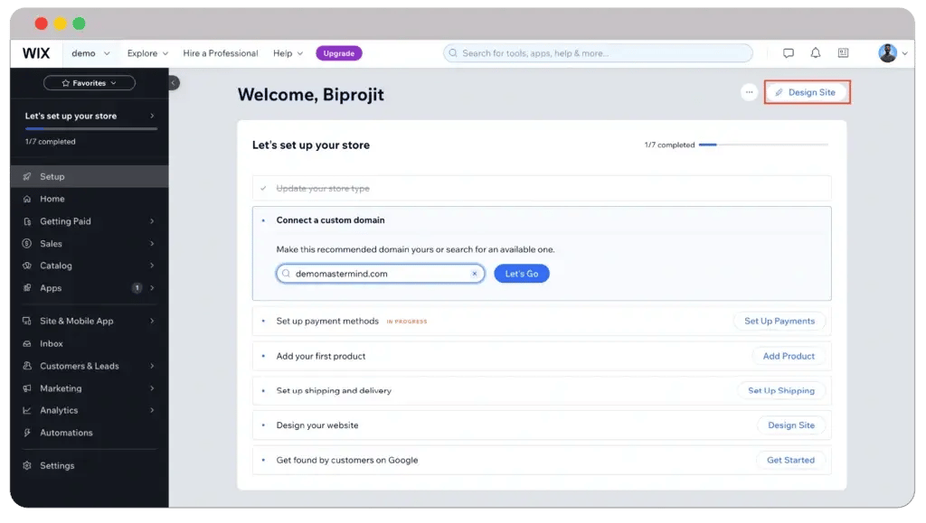Click the notifications bell icon

tap(815, 53)
